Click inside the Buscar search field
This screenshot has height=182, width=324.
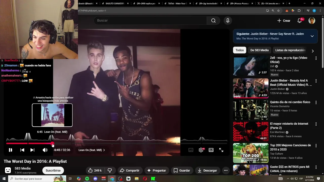click(x=150, y=20)
